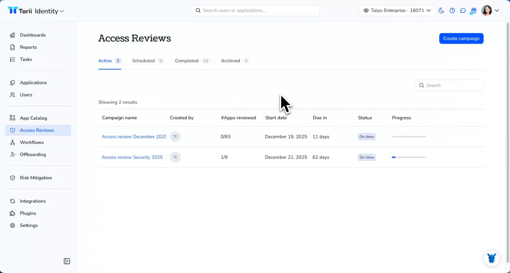Open the Dashboards sidebar icon

coord(13,35)
